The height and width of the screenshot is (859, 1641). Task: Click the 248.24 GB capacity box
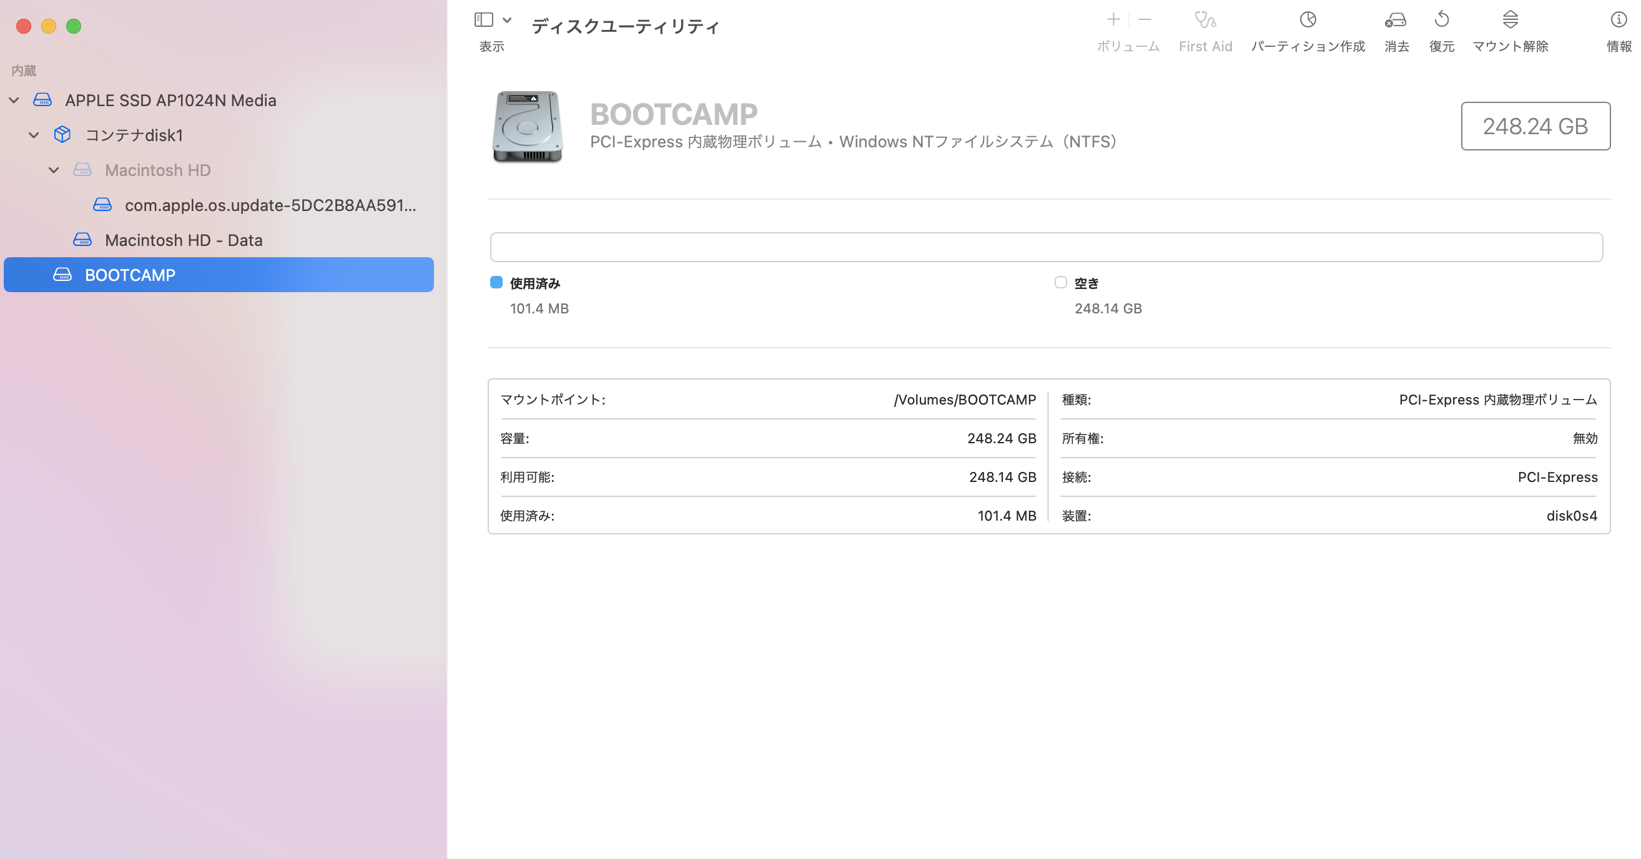(1535, 126)
